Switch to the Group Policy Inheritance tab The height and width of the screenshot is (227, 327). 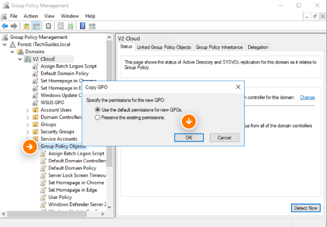tap(219, 47)
